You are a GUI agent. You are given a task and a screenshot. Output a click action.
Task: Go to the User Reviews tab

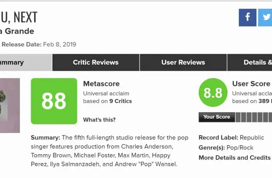[x=183, y=62]
